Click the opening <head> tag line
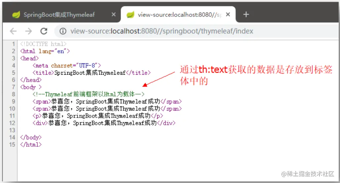The image size is (340, 183). pyautogui.click(x=29, y=58)
